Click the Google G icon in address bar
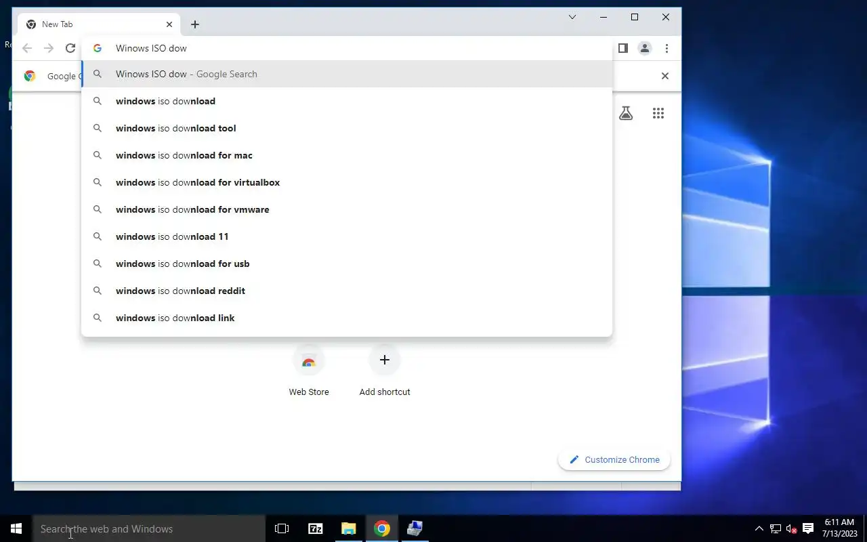 (98, 48)
